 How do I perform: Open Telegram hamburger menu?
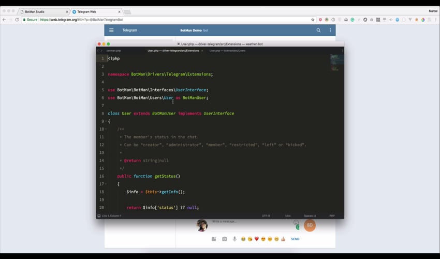coord(111,30)
